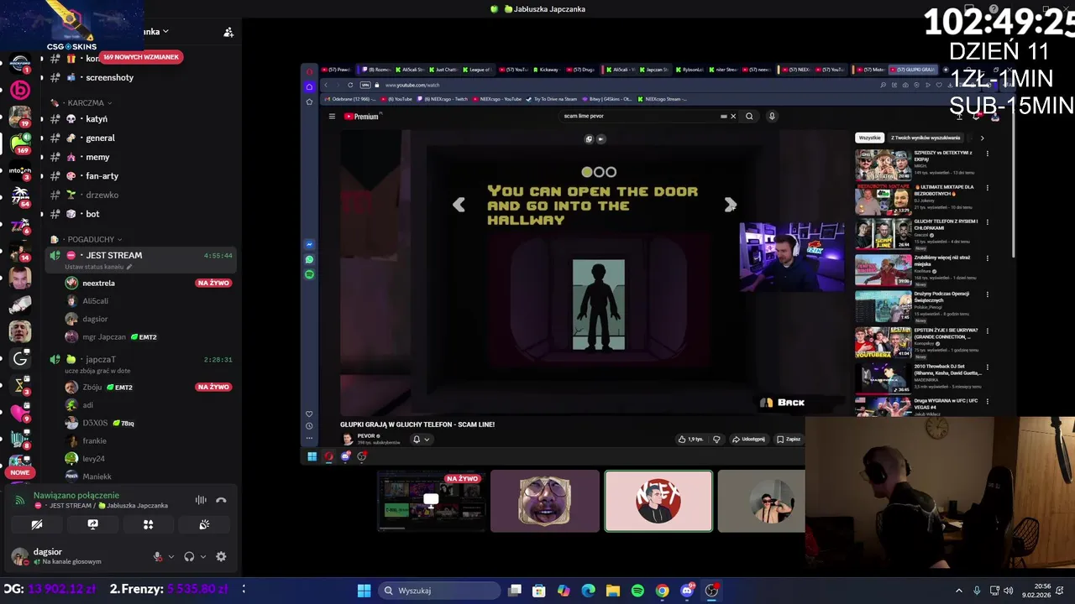This screenshot has height=604, width=1075.
Task: Open the into2ch server icon
Action: [x=19, y=170]
